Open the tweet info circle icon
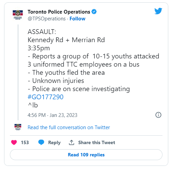 [158, 115]
